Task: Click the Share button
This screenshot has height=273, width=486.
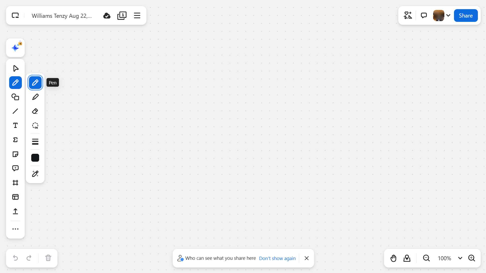Action: (x=466, y=15)
